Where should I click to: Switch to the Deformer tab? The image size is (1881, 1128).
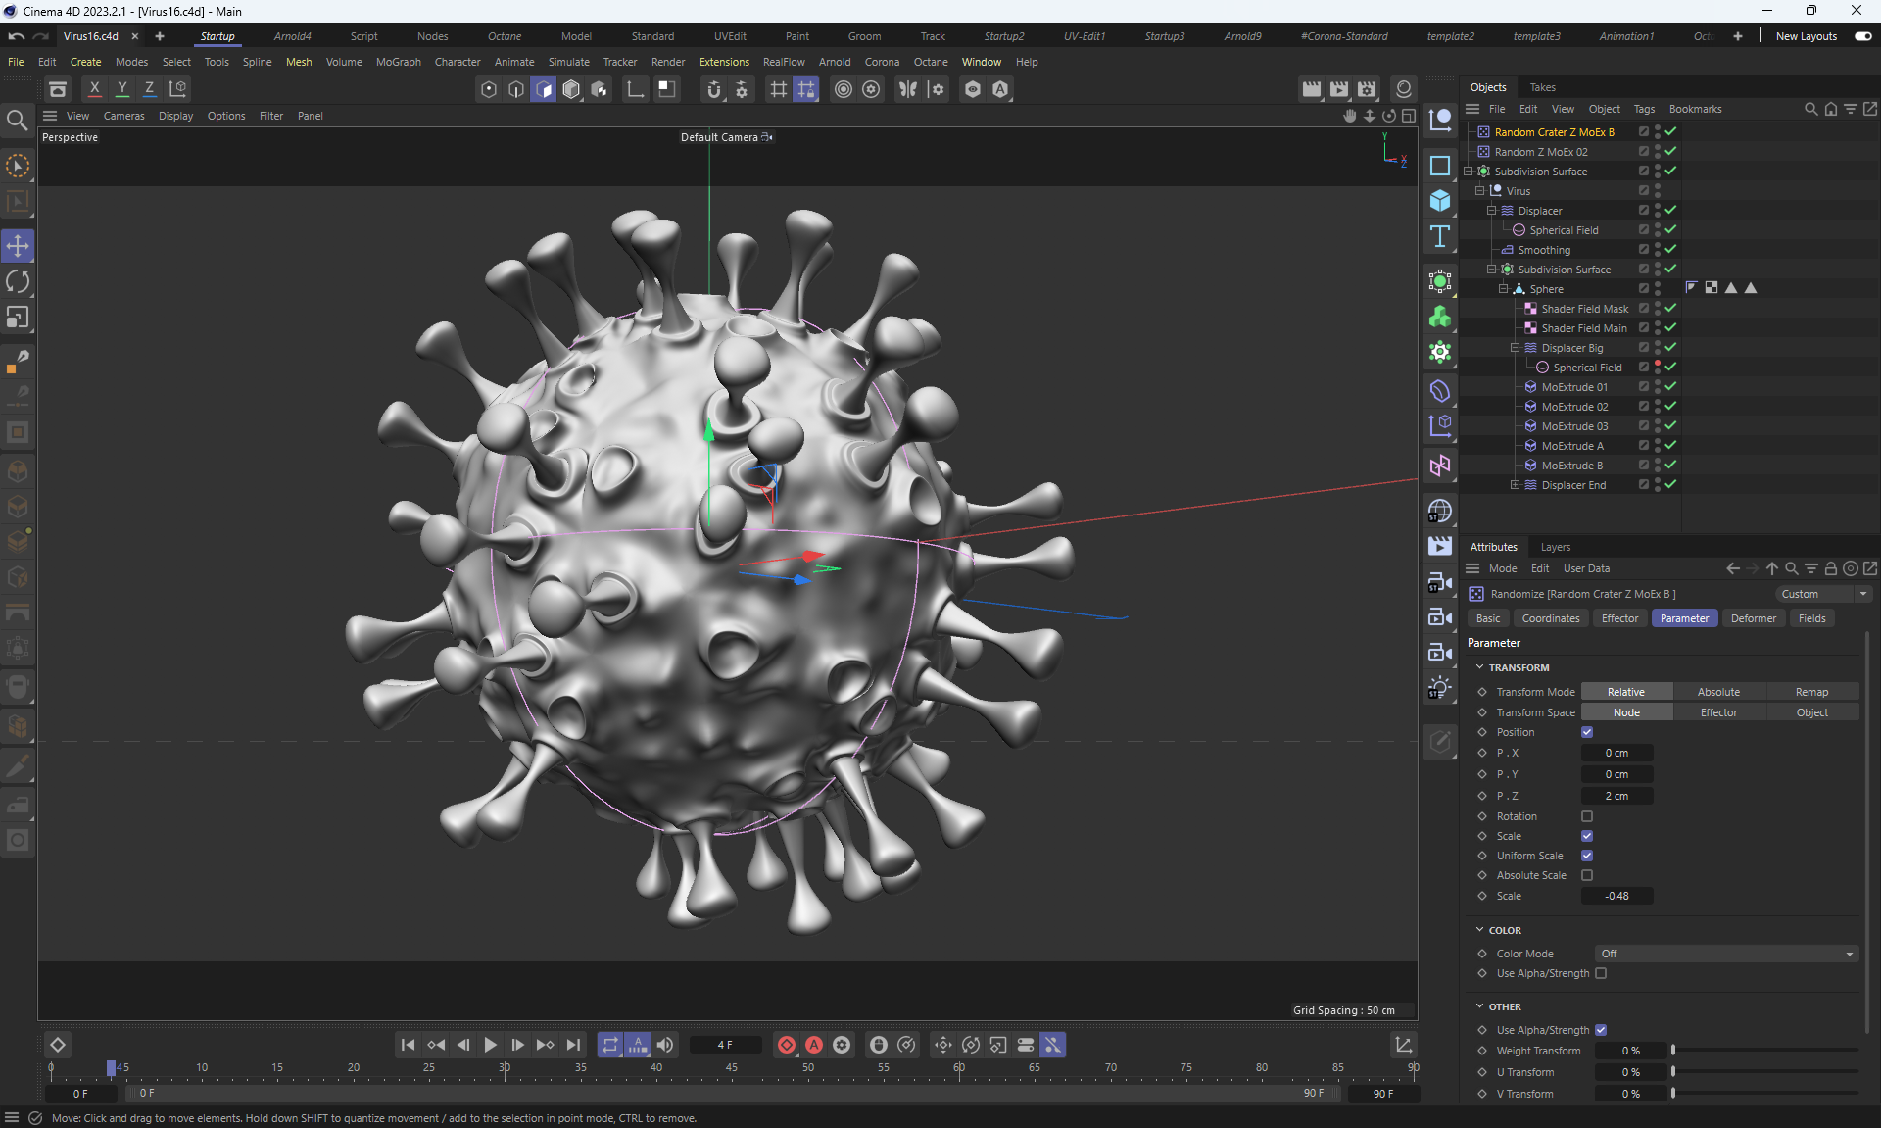coord(1753,618)
